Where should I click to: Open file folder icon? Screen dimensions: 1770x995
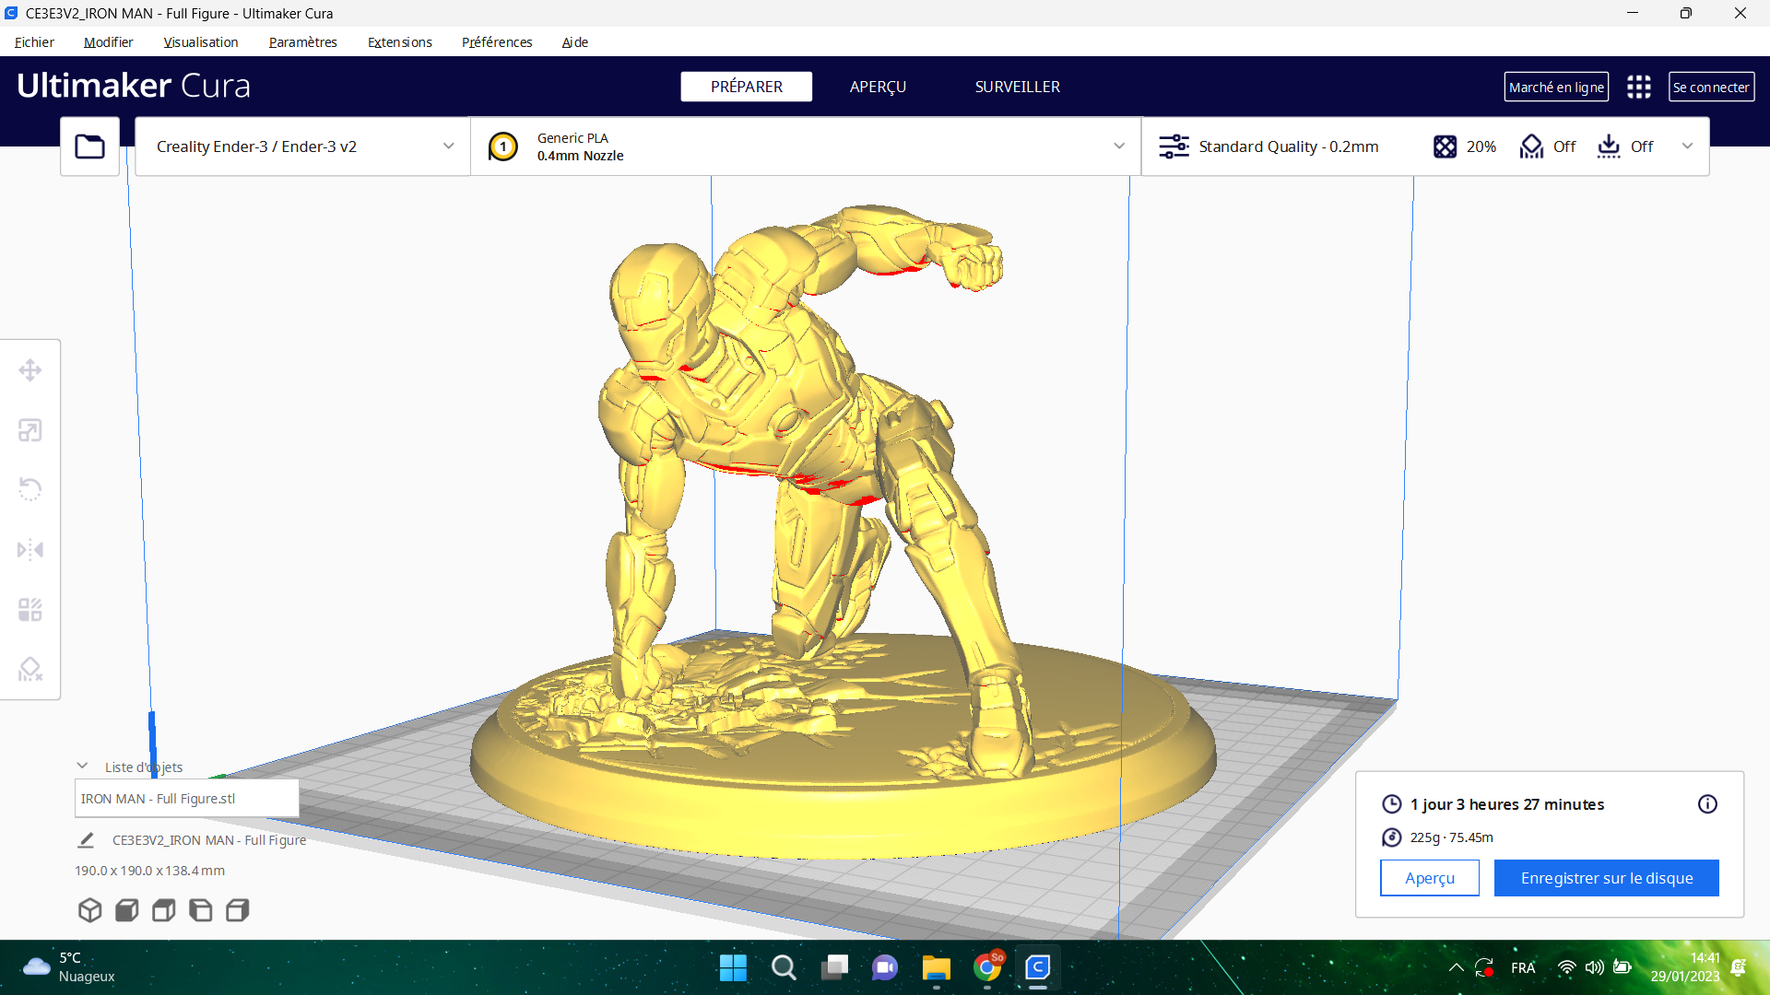89,146
